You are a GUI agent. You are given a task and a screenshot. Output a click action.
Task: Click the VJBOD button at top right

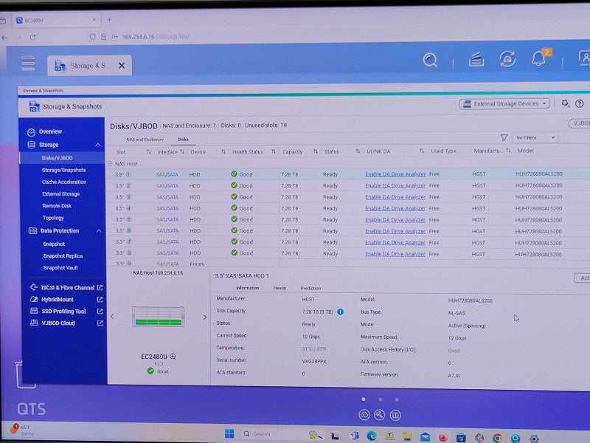(x=580, y=123)
